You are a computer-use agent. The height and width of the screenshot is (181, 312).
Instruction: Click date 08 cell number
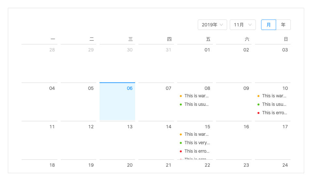207,88
